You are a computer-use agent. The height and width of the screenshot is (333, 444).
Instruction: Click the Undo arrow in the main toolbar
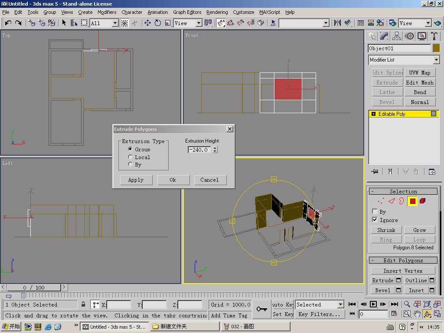coord(8,23)
